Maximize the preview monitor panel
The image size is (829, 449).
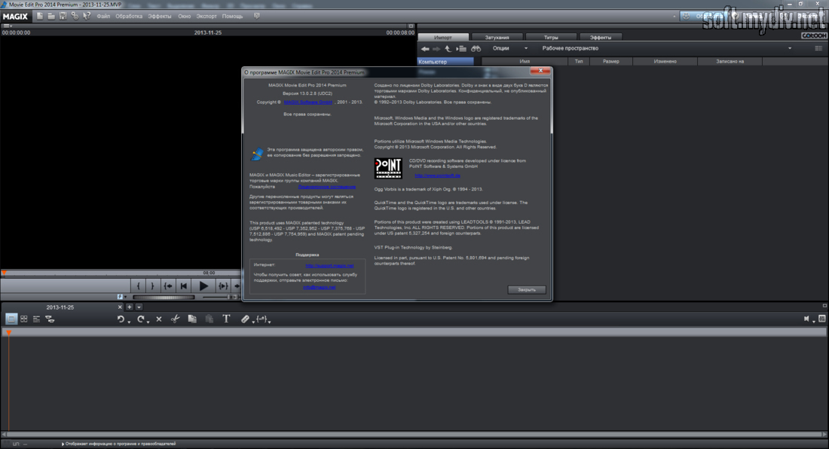[x=411, y=26]
